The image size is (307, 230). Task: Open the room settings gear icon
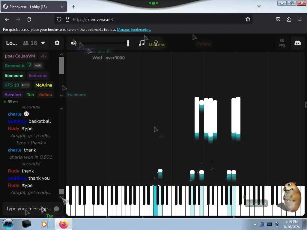(x=57, y=43)
